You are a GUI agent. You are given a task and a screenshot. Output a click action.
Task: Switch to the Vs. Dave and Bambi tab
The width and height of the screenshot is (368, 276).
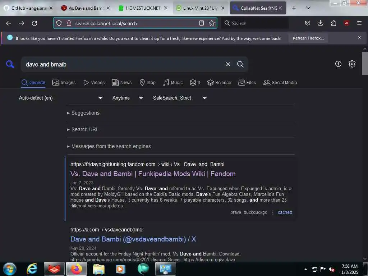(86, 8)
